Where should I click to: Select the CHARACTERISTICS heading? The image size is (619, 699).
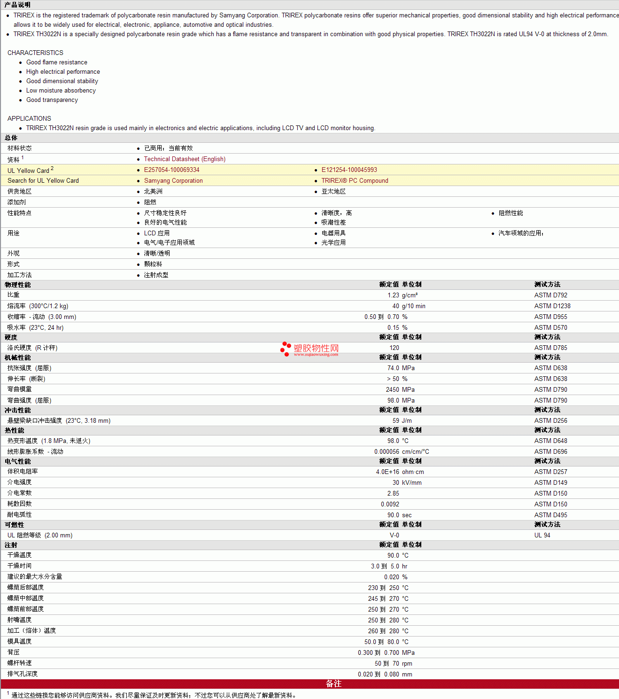(x=35, y=53)
